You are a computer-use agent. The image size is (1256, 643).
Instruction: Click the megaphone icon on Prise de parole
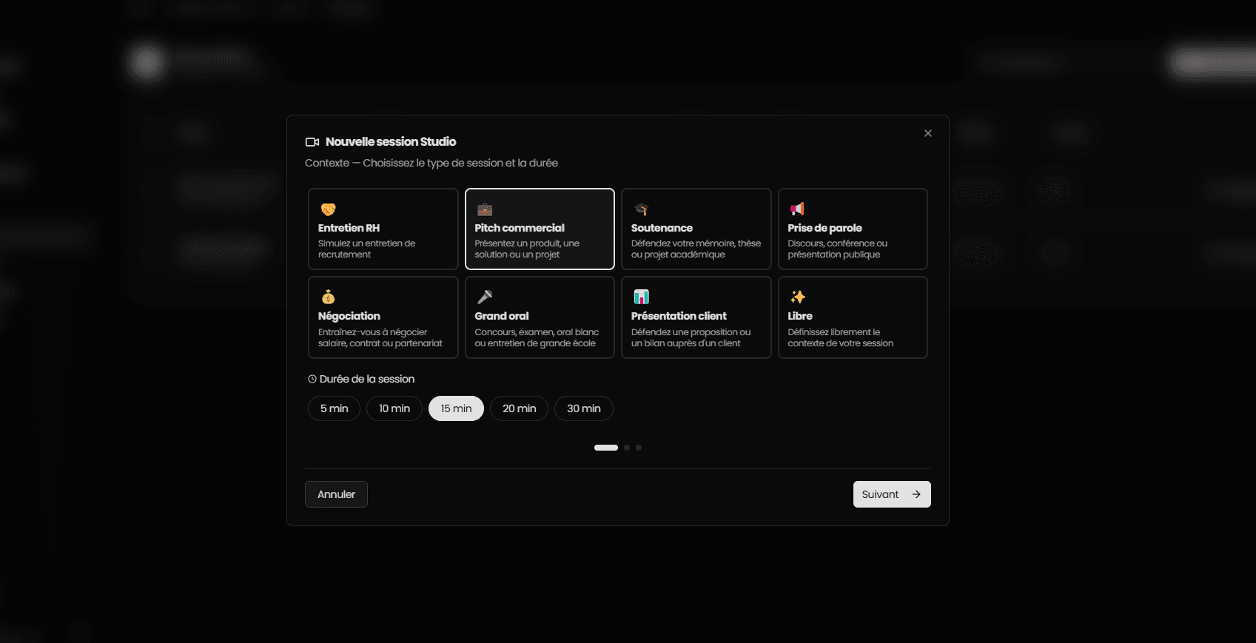point(797,209)
